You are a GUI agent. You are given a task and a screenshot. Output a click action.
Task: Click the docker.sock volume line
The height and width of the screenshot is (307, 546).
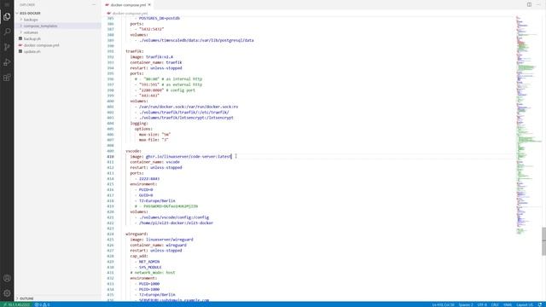point(186,107)
